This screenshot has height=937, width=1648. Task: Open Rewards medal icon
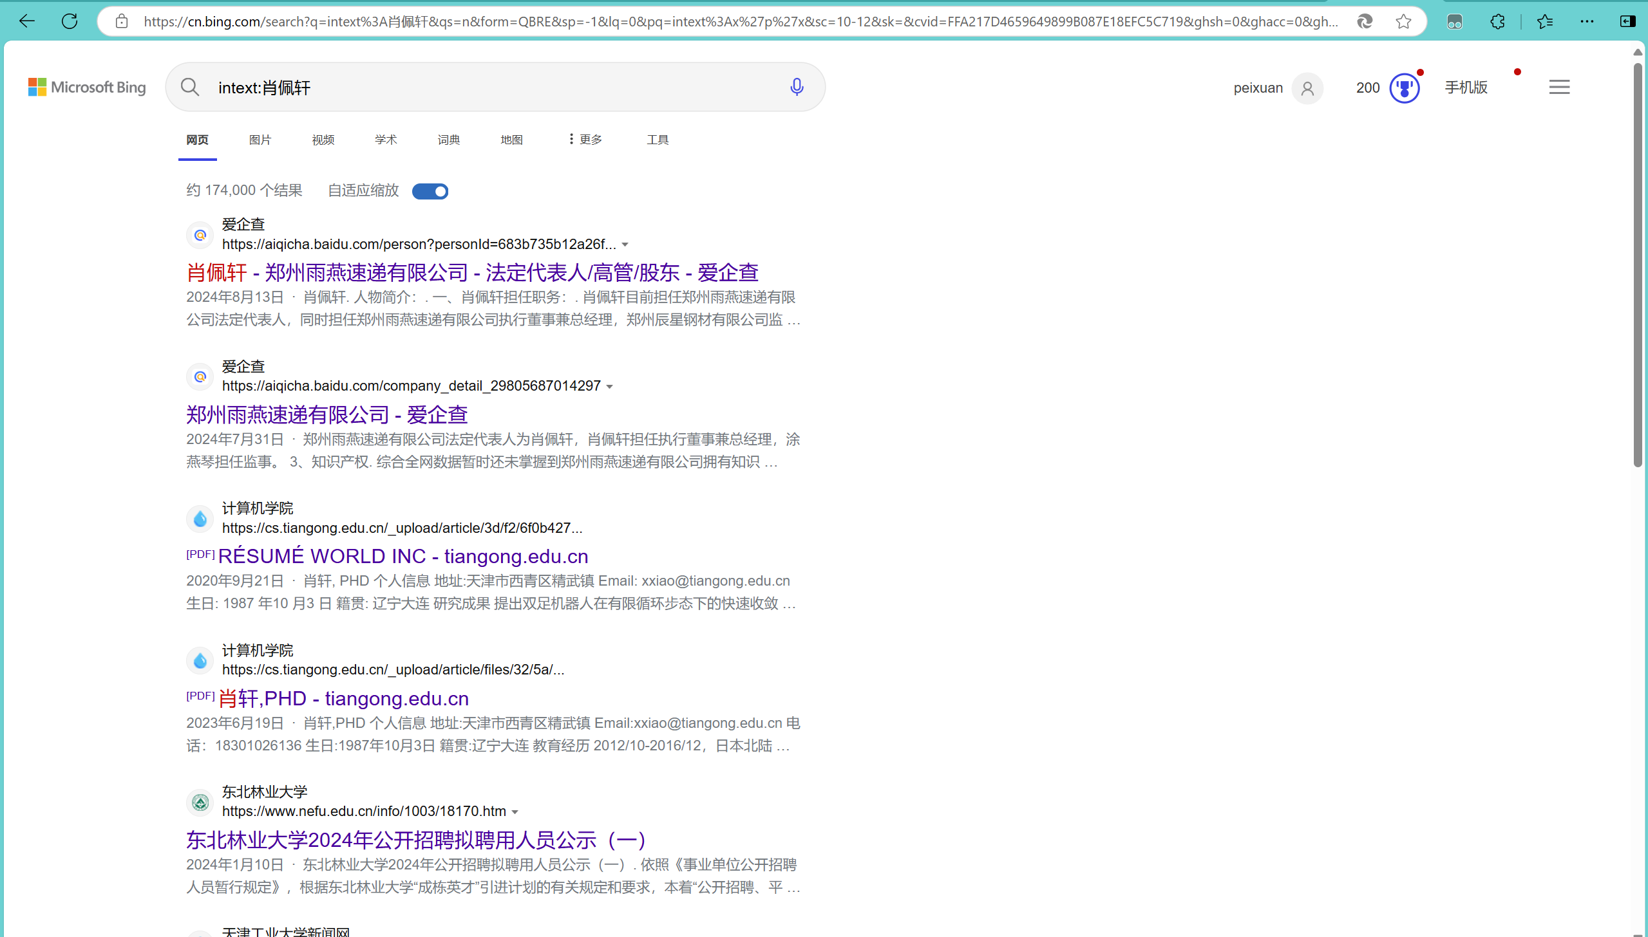(1405, 88)
